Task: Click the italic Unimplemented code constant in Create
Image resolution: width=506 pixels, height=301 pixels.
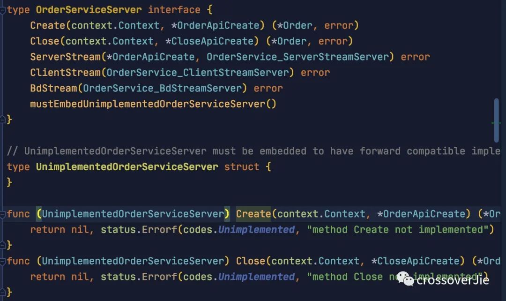Action: (257, 230)
